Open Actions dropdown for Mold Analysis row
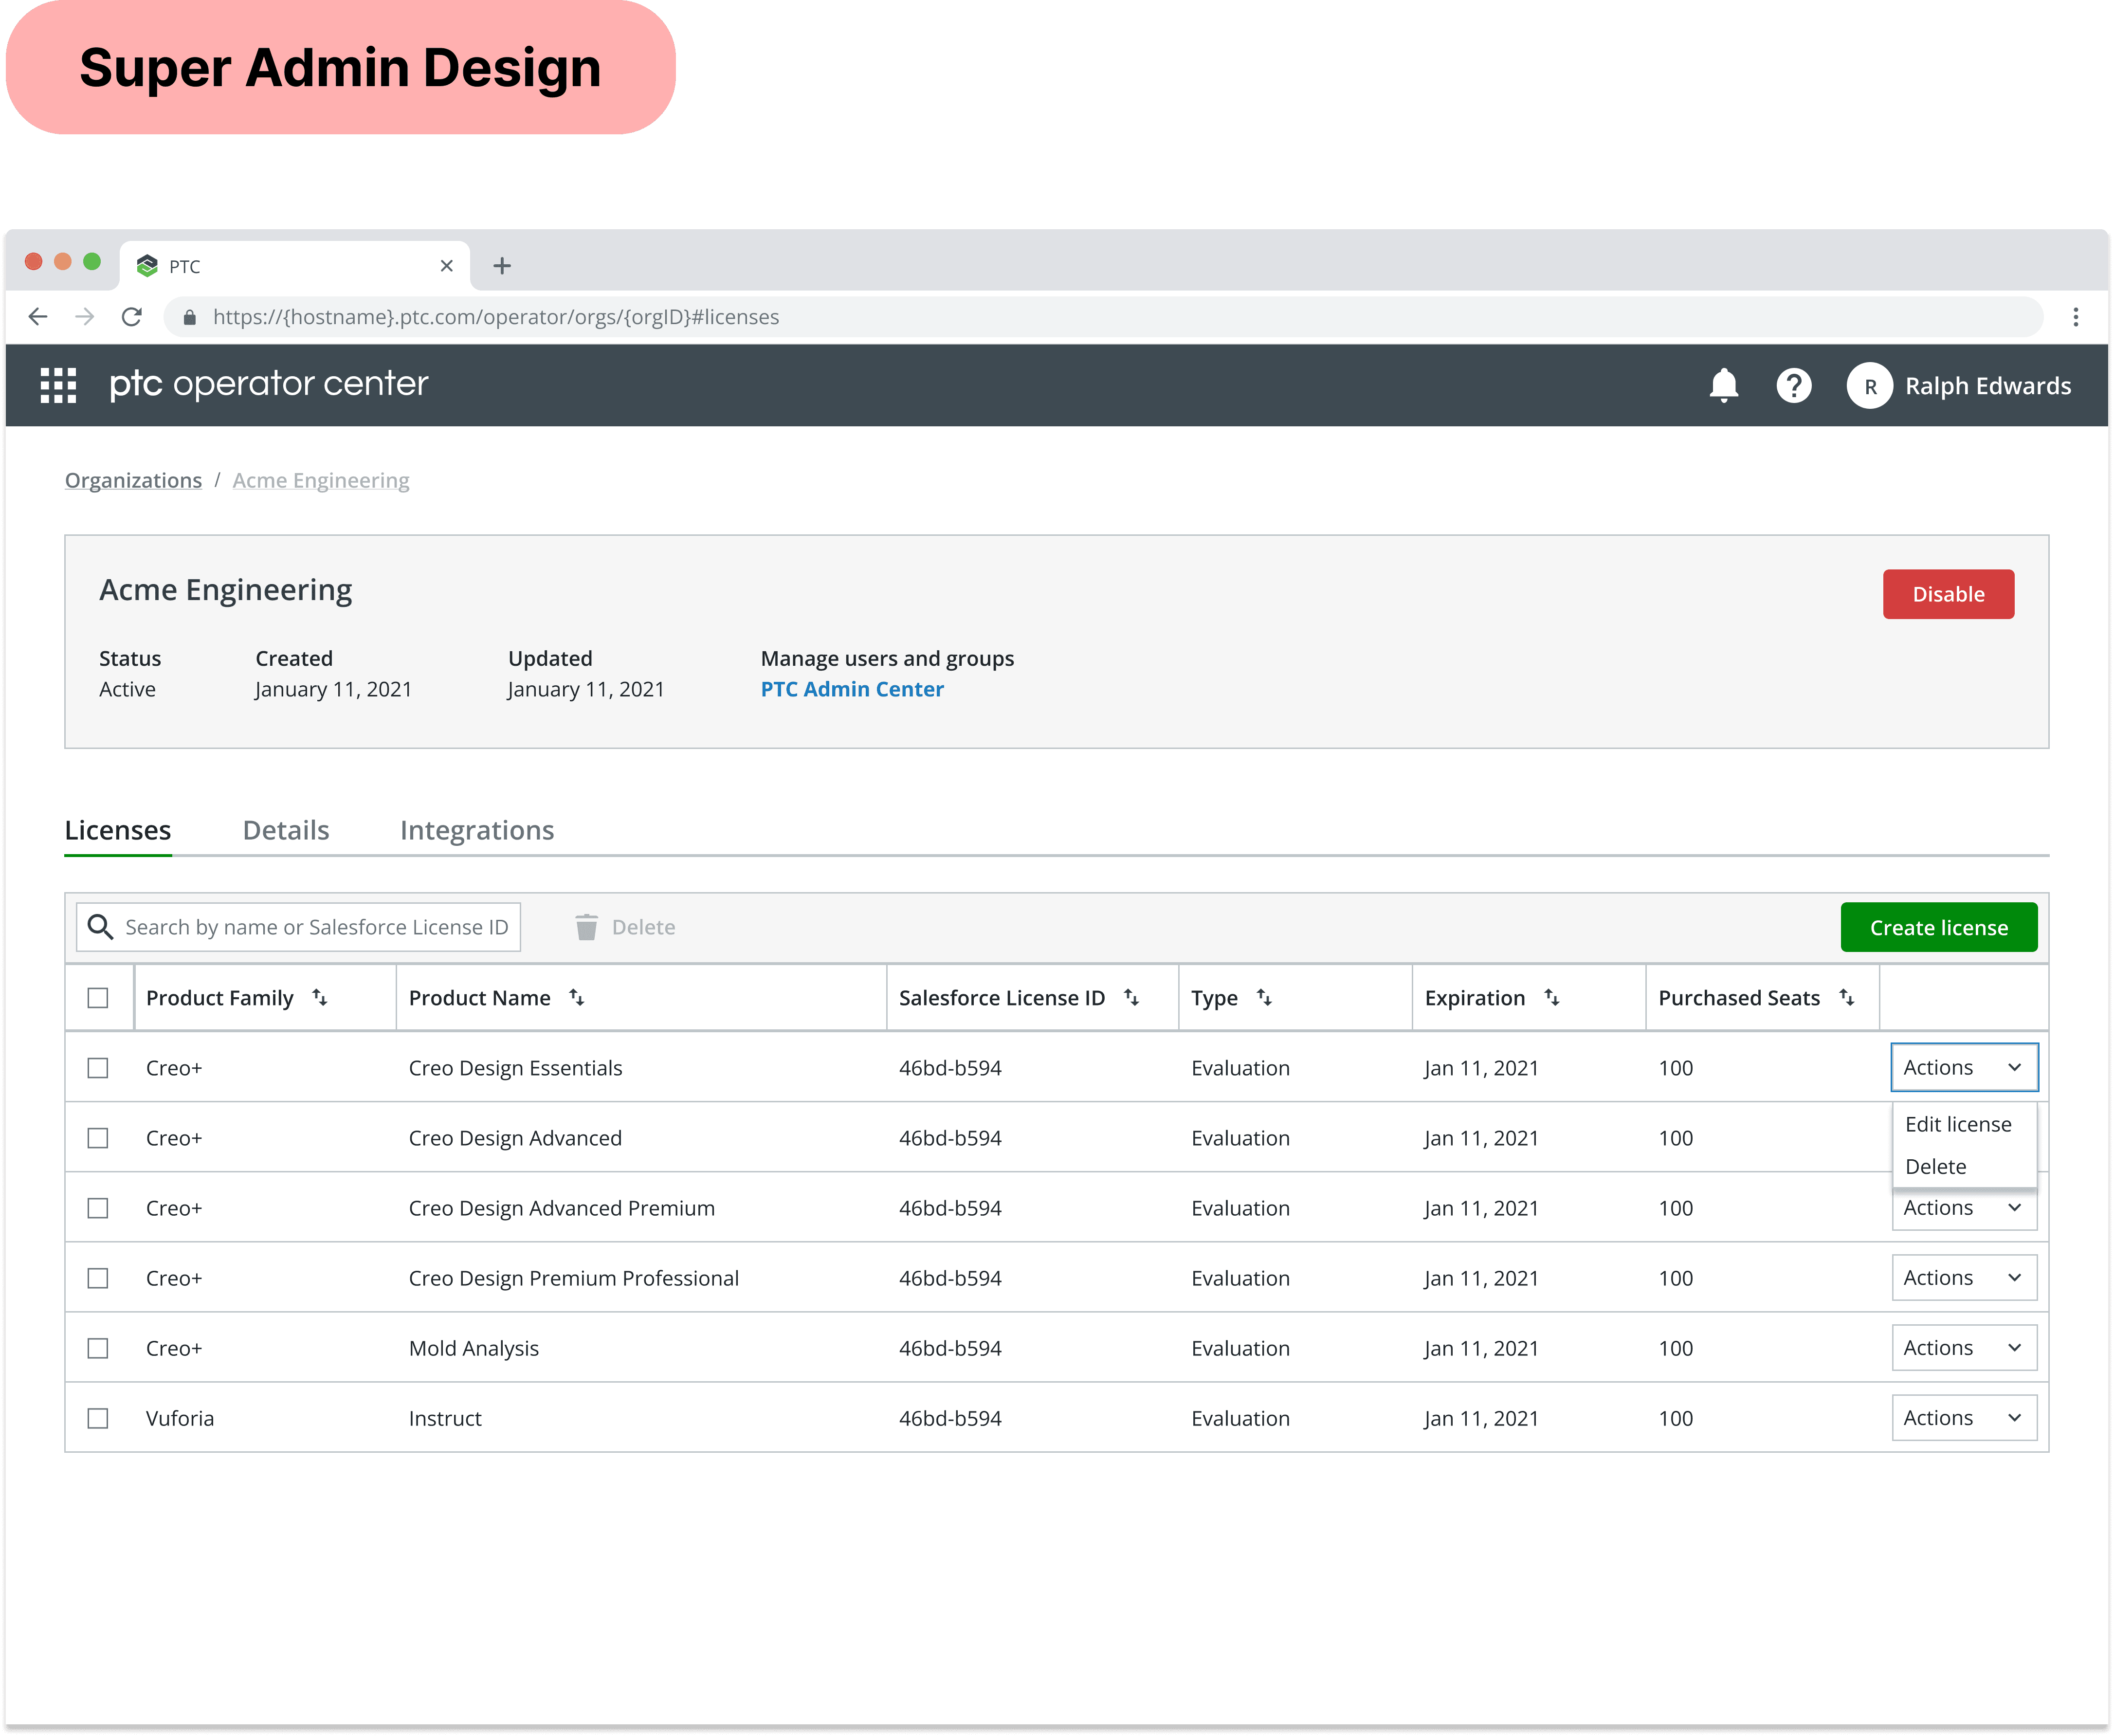The width and height of the screenshot is (2114, 1736). click(1963, 1348)
